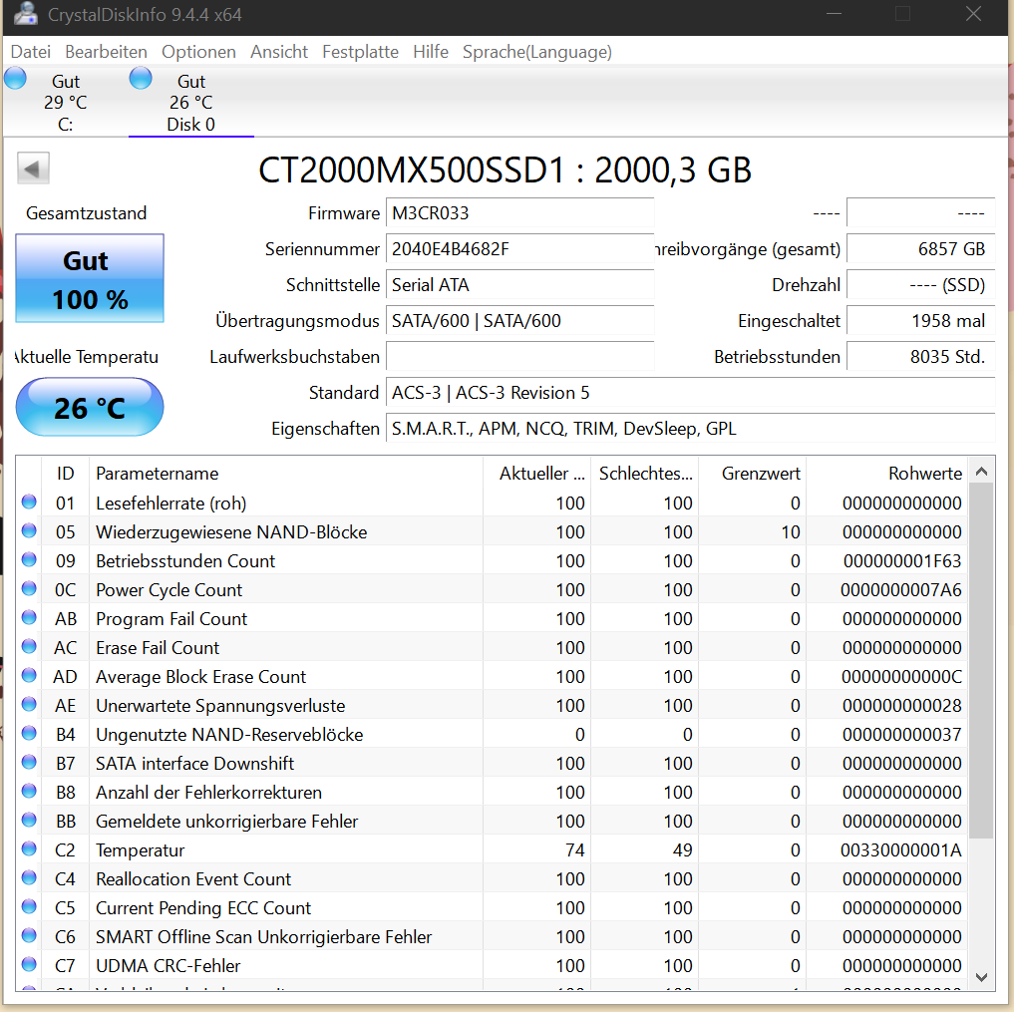
Task: Click status icon of SMART Offline Scan row
Action: pos(29,935)
